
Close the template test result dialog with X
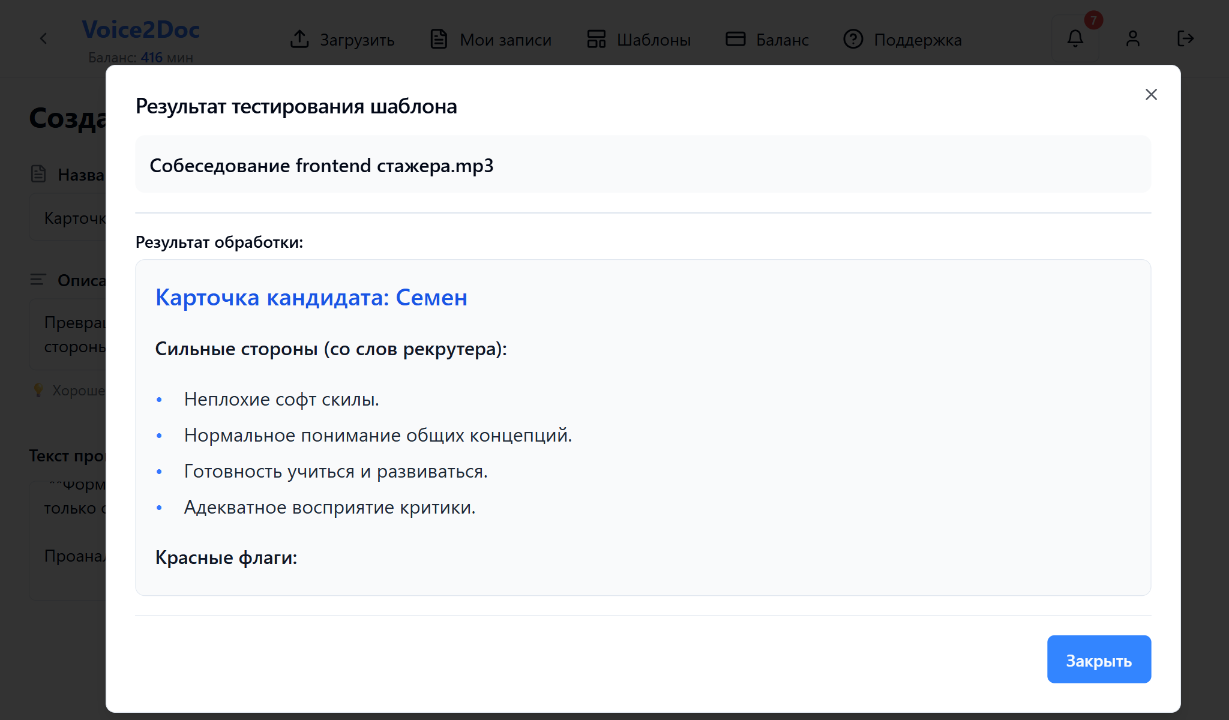click(x=1151, y=94)
